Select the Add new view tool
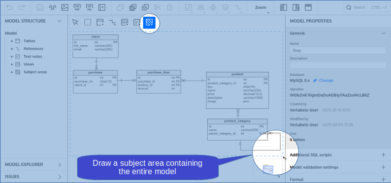 pos(125,23)
